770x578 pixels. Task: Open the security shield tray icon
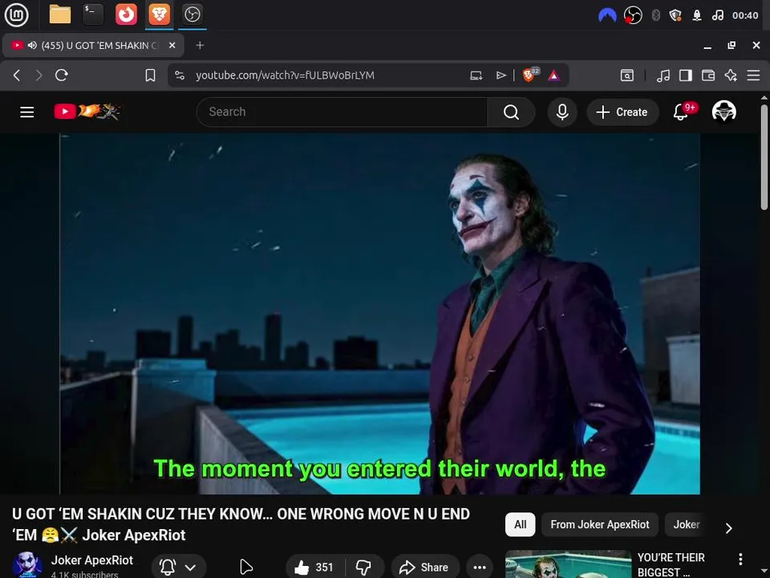[x=675, y=15]
